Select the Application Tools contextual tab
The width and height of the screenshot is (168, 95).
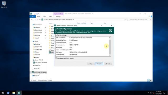(58, 14)
